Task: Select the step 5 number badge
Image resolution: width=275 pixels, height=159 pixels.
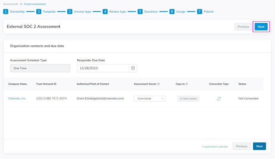Action: tap(140, 12)
